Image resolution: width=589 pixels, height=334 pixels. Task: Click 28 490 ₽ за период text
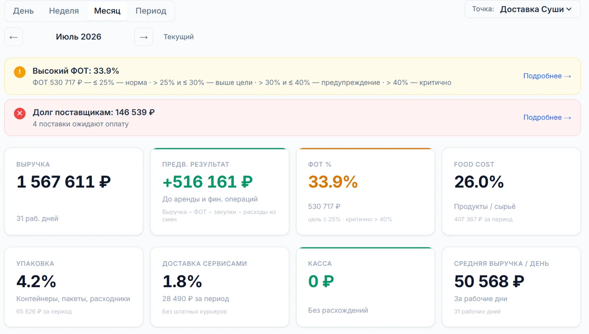[196, 299]
